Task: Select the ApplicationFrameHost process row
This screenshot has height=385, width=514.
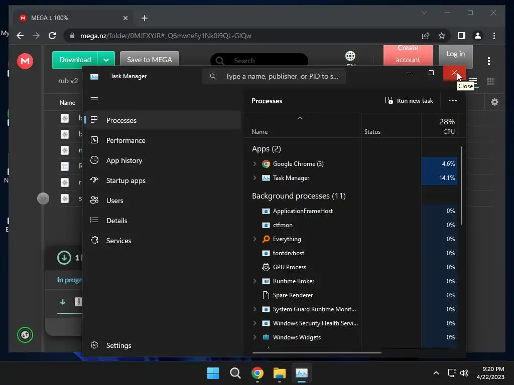Action: pos(354,211)
